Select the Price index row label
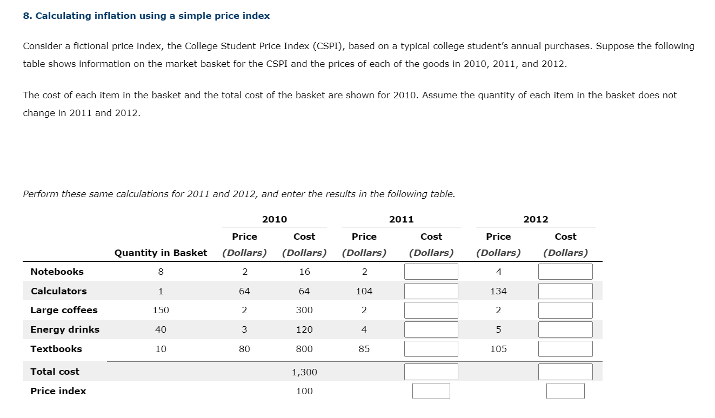Image resolution: width=715 pixels, height=418 pixels. click(57, 390)
